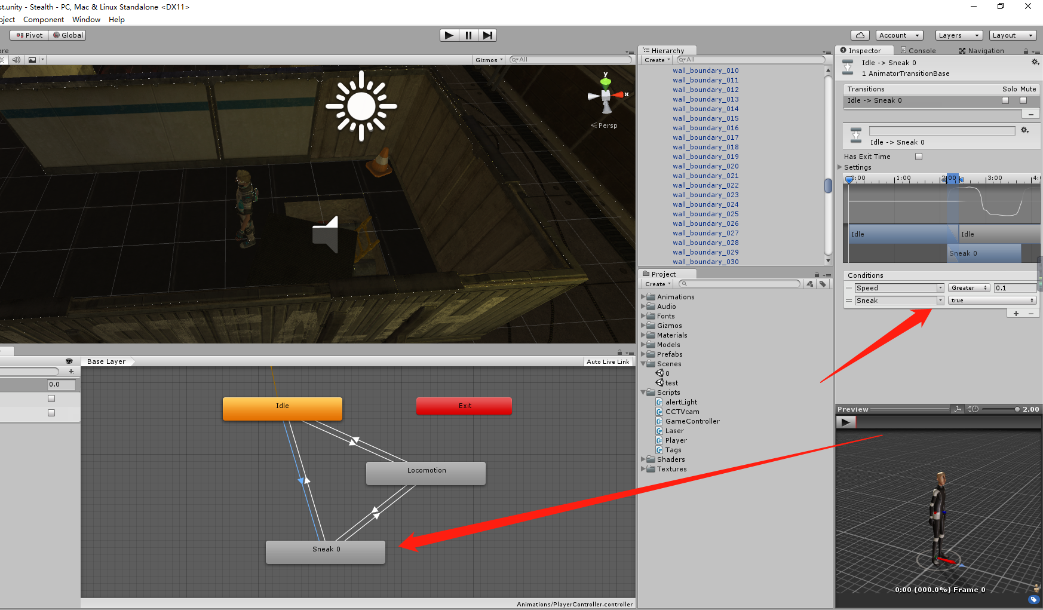This screenshot has width=1043, height=610.
Task: Toggle the second boolean parameter checkbox in Animator
Action: (51, 413)
